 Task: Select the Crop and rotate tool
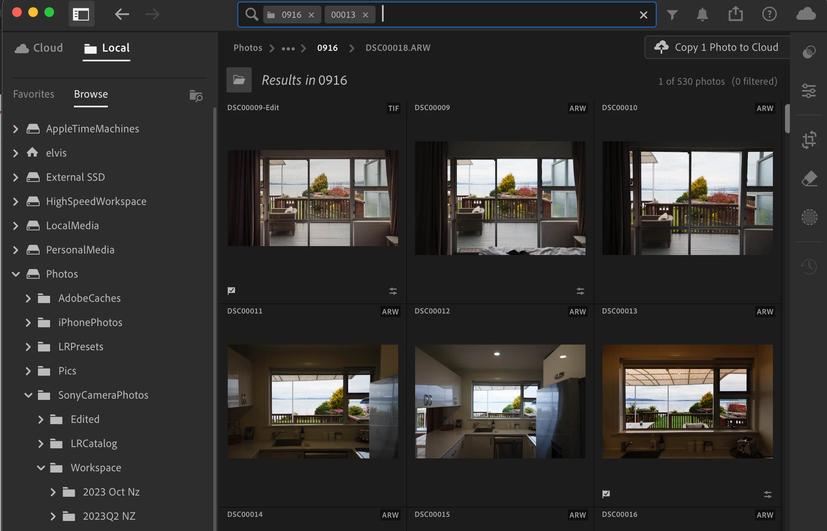pos(809,140)
